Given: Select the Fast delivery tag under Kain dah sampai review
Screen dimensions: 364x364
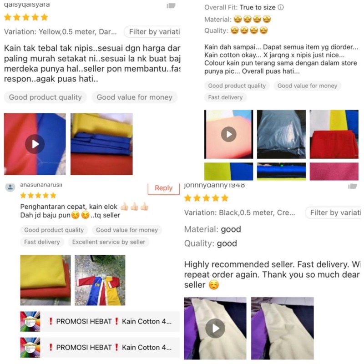Looking at the screenshot, I should click(x=225, y=97).
